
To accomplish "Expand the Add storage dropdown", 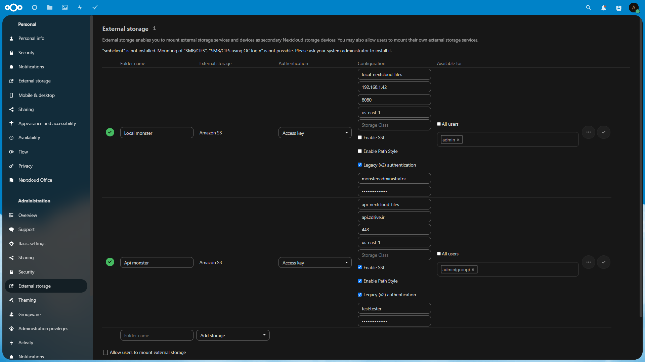I will tap(233, 335).
